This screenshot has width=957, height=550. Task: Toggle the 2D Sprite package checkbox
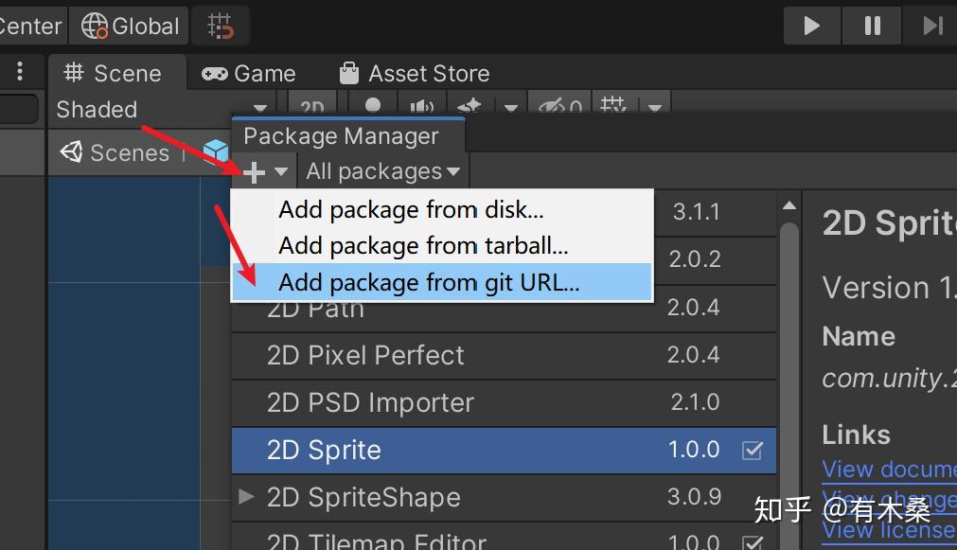tap(753, 451)
